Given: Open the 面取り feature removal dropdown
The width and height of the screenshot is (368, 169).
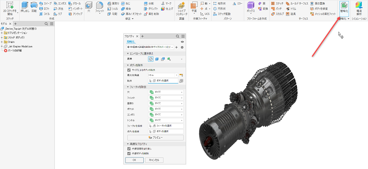Looking at the screenshot, I should pos(166,103).
